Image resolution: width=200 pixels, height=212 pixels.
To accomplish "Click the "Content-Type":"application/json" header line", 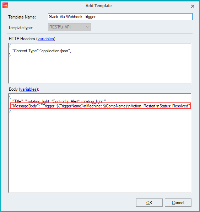I will point(42,51).
